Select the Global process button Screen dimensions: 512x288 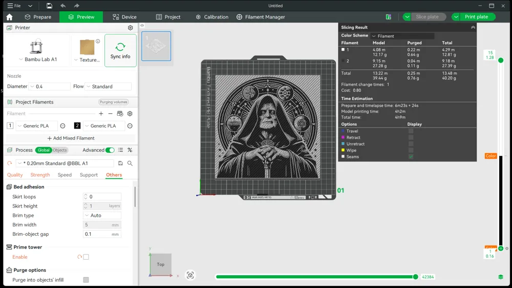tap(44, 150)
